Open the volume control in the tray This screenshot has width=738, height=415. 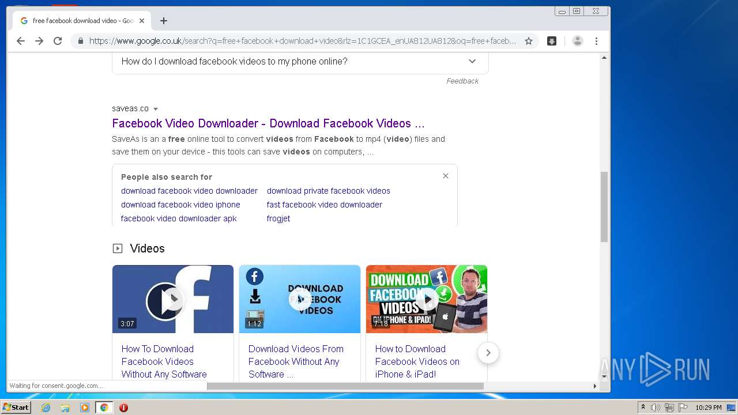click(x=656, y=408)
